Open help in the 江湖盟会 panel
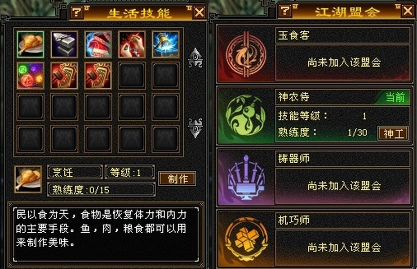 285,11
